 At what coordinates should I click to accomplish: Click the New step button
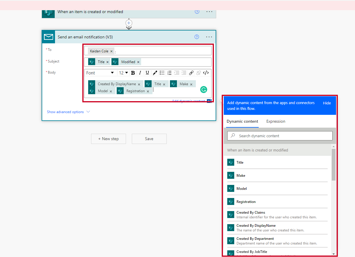(x=109, y=139)
